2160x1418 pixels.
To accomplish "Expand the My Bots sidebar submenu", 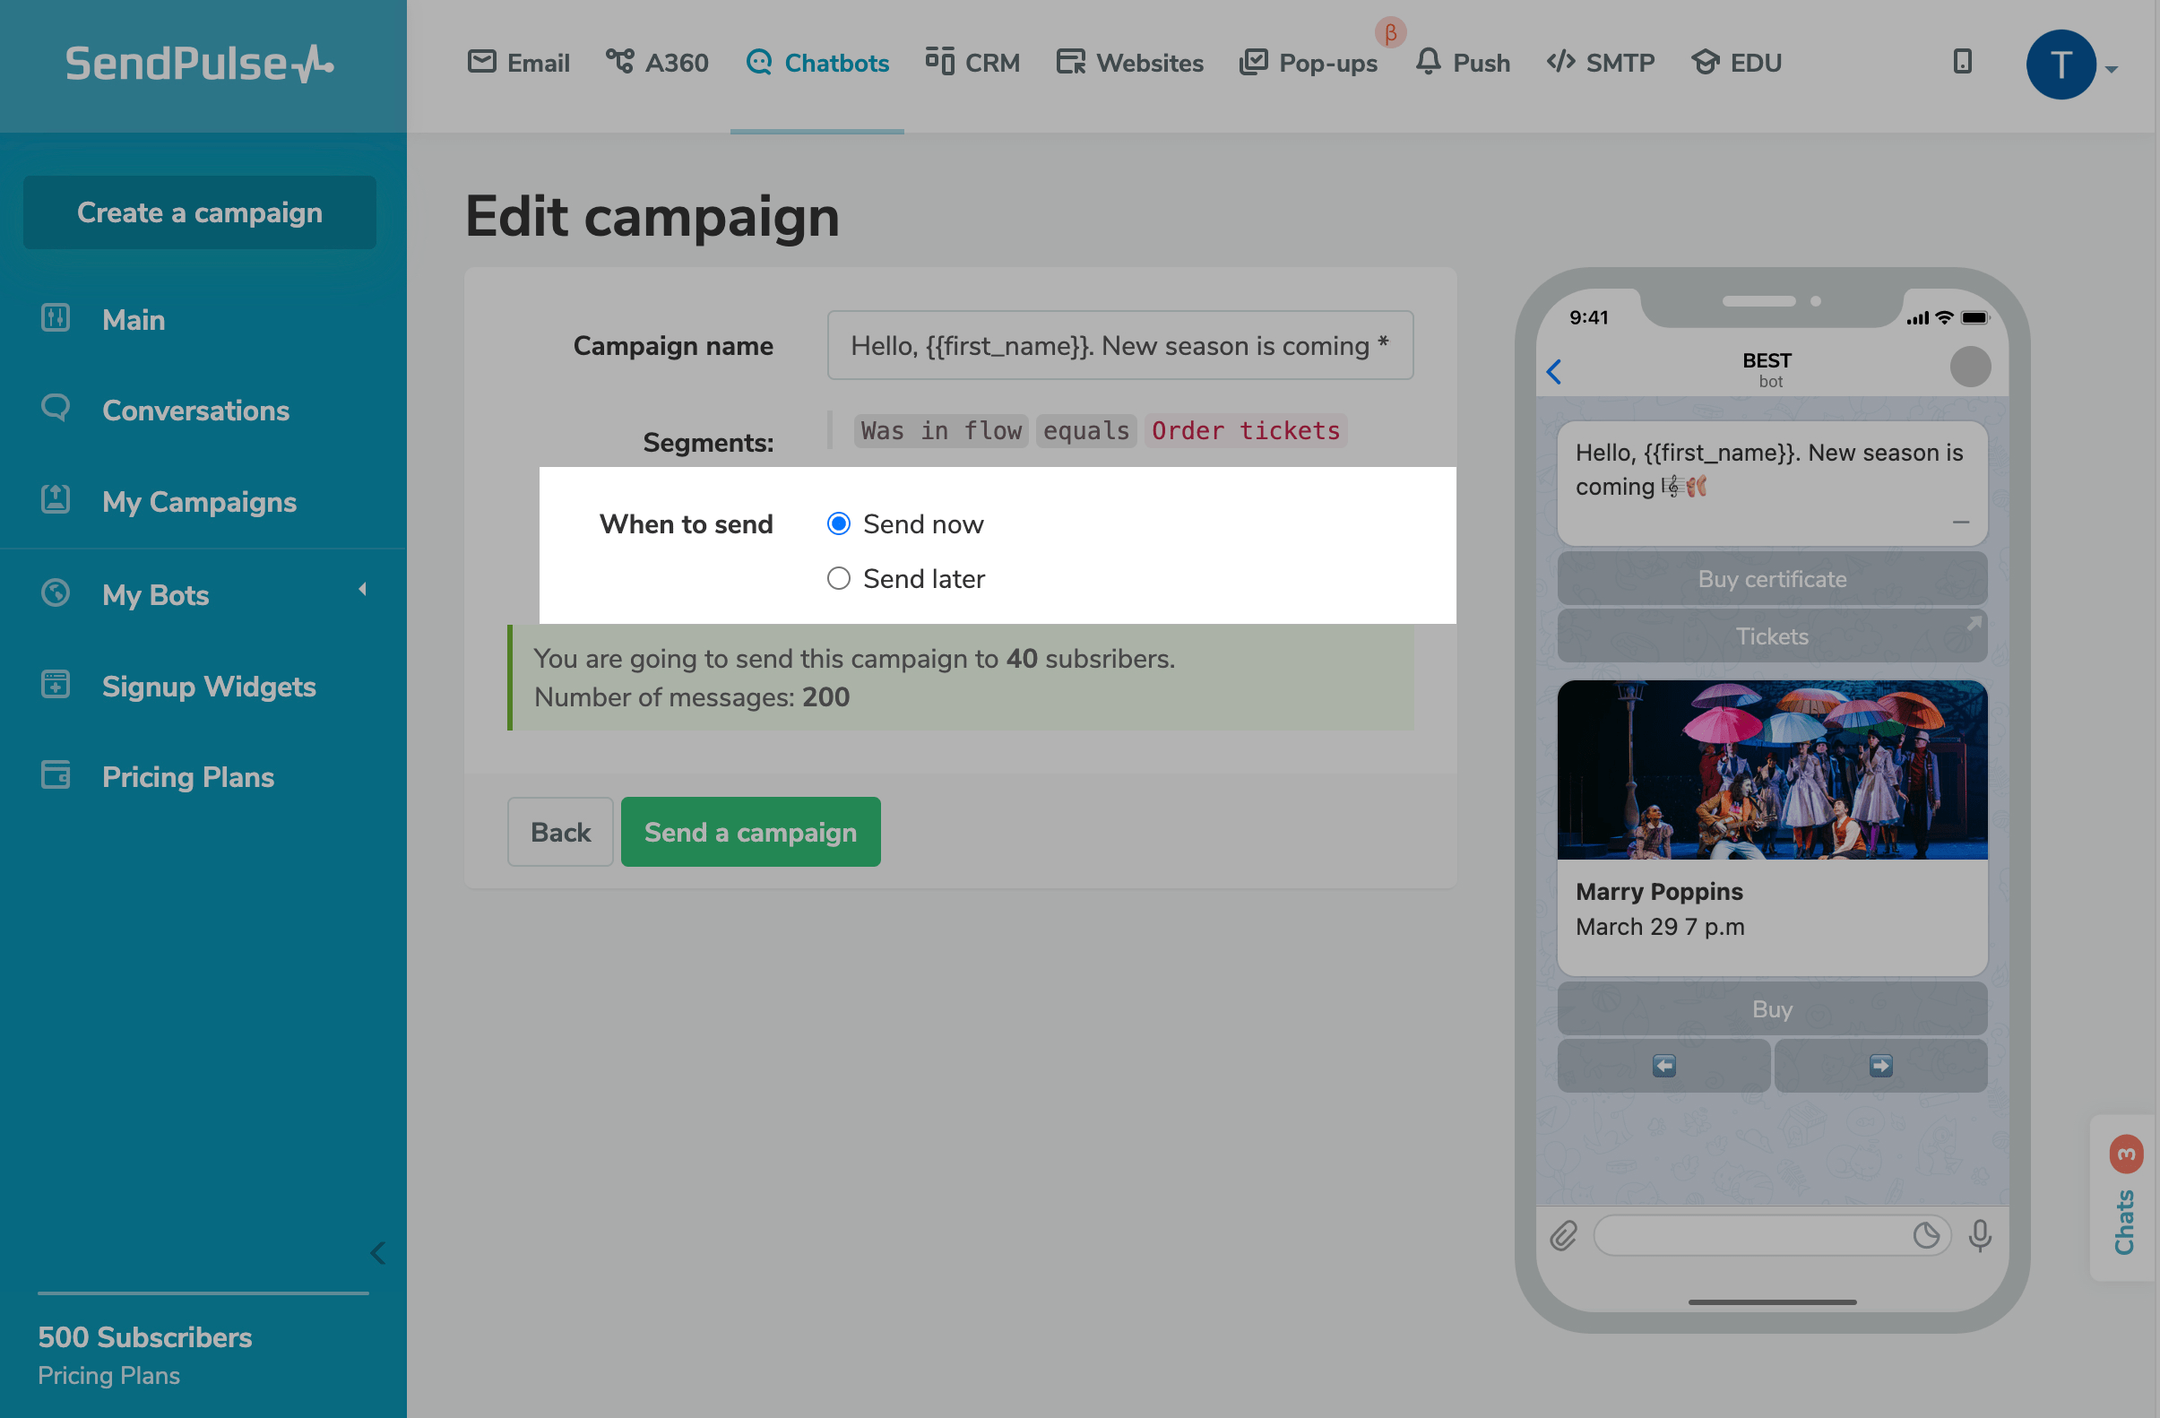I will point(362,589).
